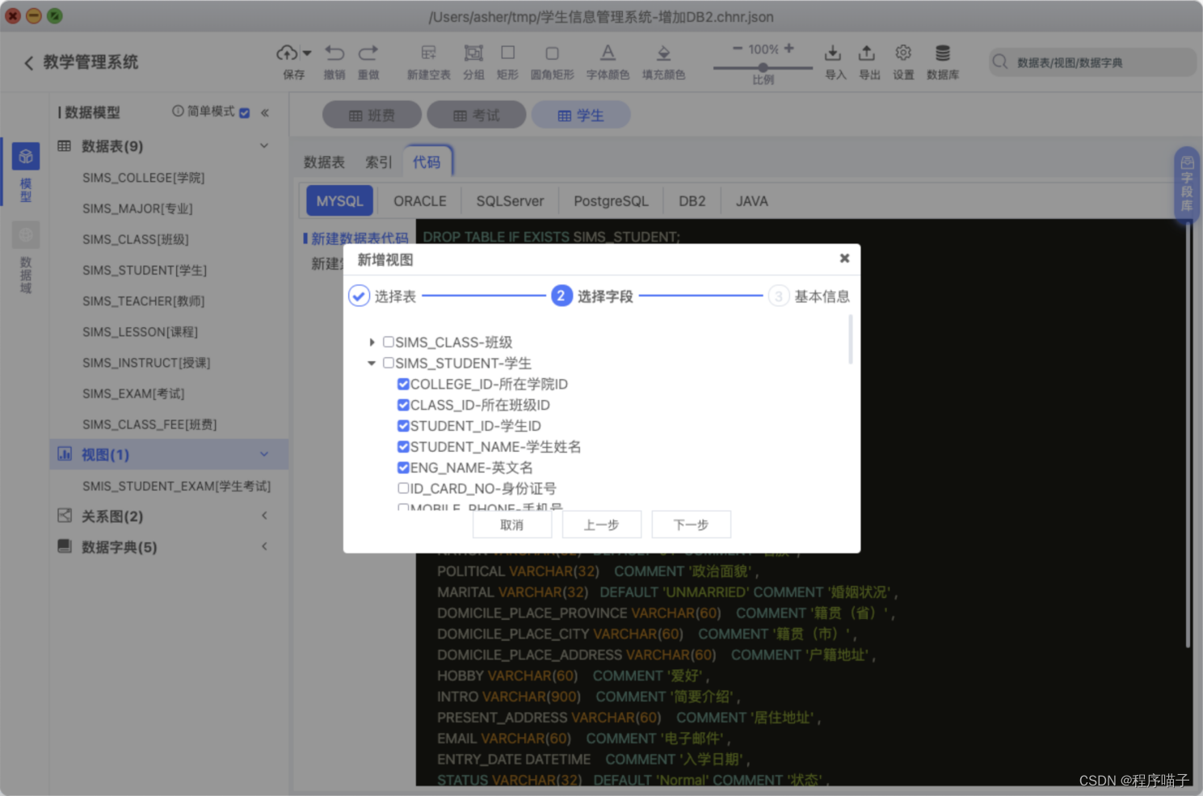The height and width of the screenshot is (796, 1203).
Task: Click the export icon
Action: [867, 53]
